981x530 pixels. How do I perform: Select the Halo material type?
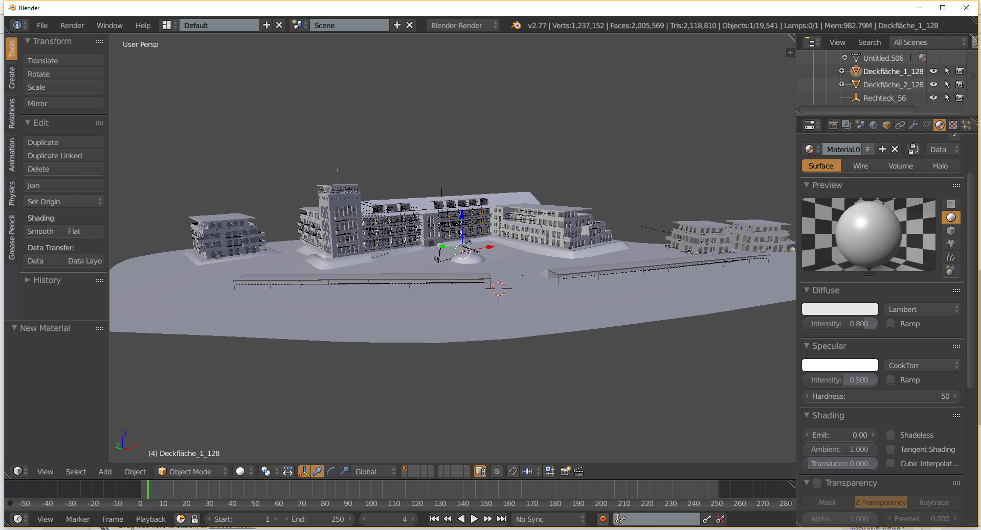940,165
